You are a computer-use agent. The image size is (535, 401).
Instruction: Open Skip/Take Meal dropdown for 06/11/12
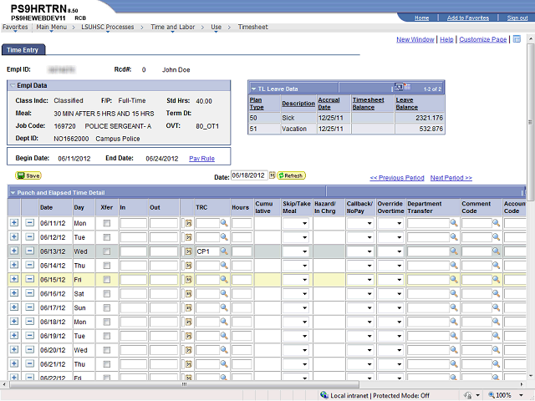(x=296, y=224)
